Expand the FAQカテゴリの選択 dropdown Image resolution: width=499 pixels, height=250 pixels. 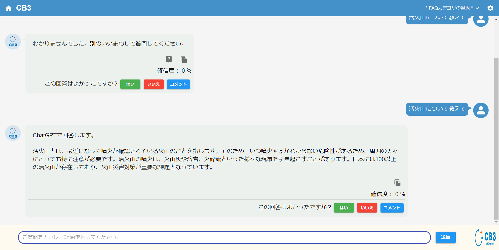pos(449,8)
